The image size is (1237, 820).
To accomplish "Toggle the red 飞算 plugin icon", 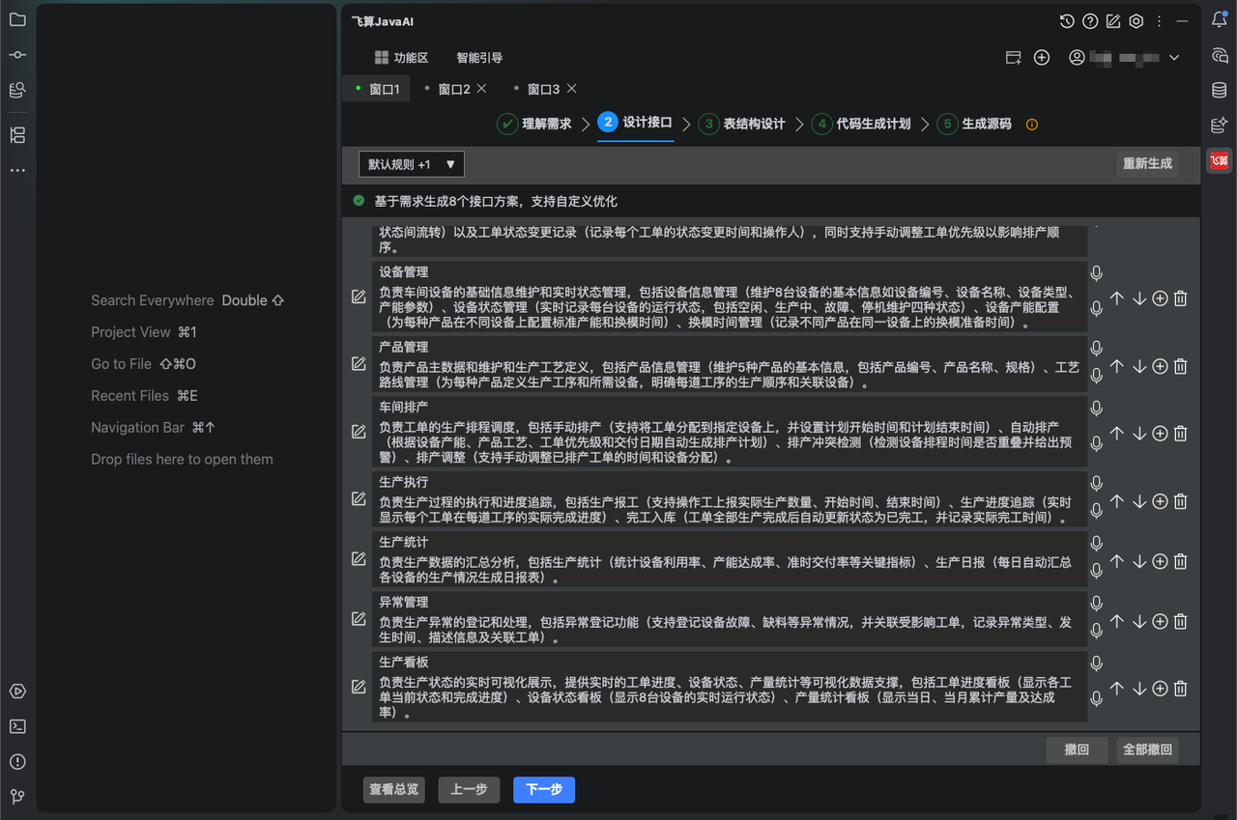I will 1220,161.
